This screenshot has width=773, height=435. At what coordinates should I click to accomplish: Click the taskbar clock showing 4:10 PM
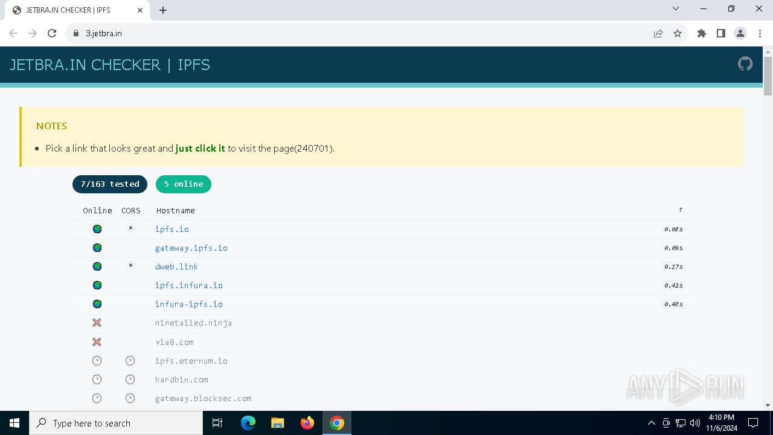click(722, 423)
